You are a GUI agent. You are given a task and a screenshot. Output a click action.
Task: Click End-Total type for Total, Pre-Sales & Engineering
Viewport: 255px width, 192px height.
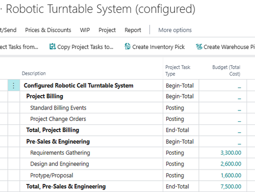click(177, 187)
